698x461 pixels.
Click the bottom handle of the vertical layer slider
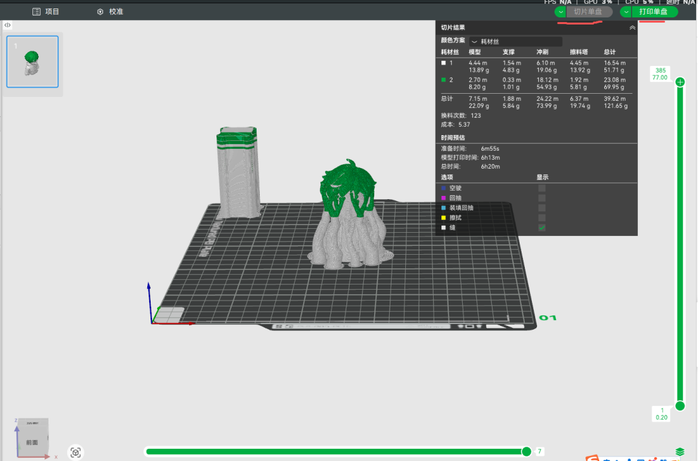pyautogui.click(x=680, y=406)
